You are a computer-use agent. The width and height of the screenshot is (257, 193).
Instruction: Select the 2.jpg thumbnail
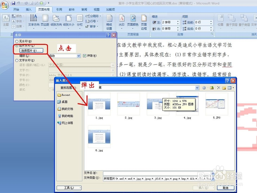[128, 104]
